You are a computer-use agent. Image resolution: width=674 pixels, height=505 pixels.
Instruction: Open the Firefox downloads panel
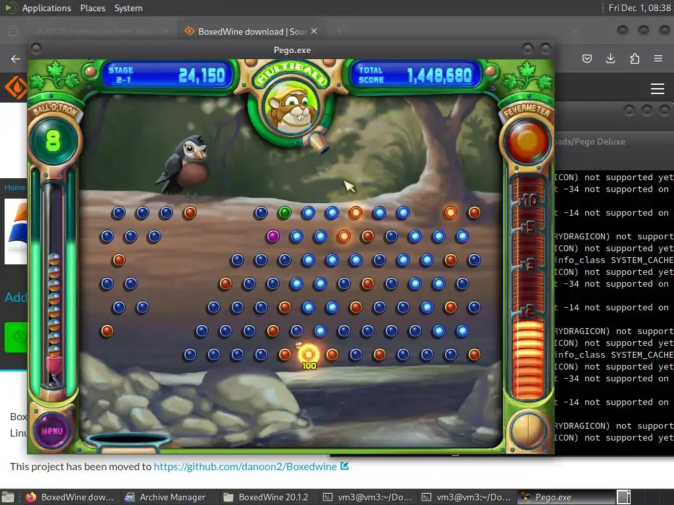pos(610,59)
